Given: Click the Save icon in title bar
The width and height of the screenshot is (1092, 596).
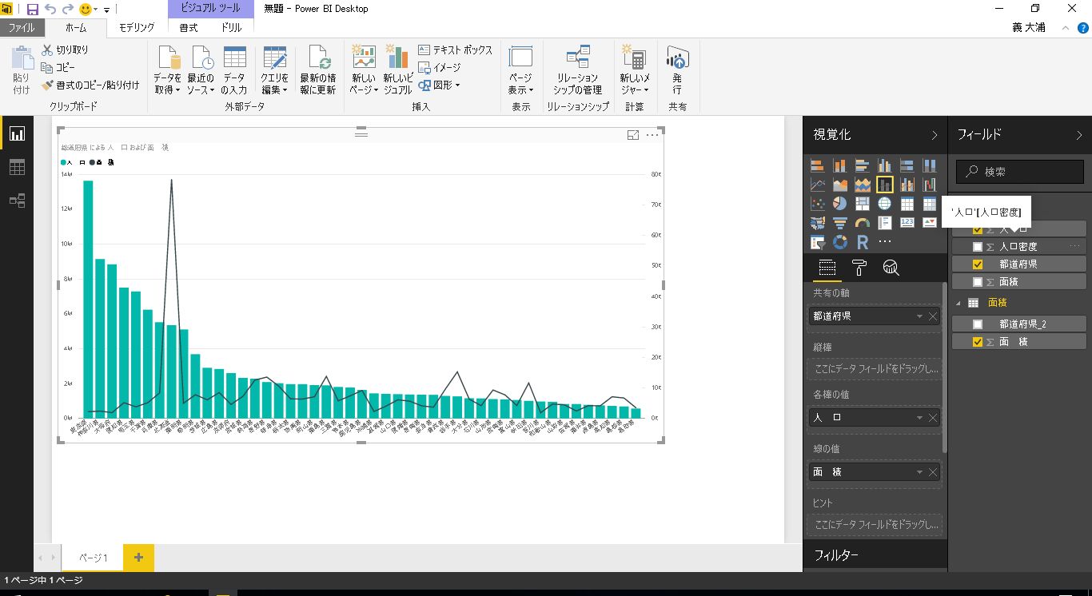Looking at the screenshot, I should click(x=33, y=10).
